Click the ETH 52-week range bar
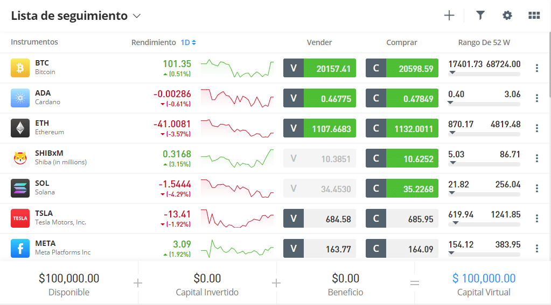The height and width of the screenshot is (305, 551). (x=484, y=134)
